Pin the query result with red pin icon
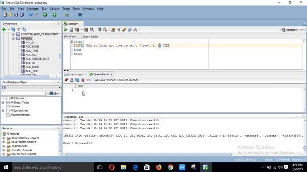The height and width of the screenshot is (172, 307). coord(66,80)
